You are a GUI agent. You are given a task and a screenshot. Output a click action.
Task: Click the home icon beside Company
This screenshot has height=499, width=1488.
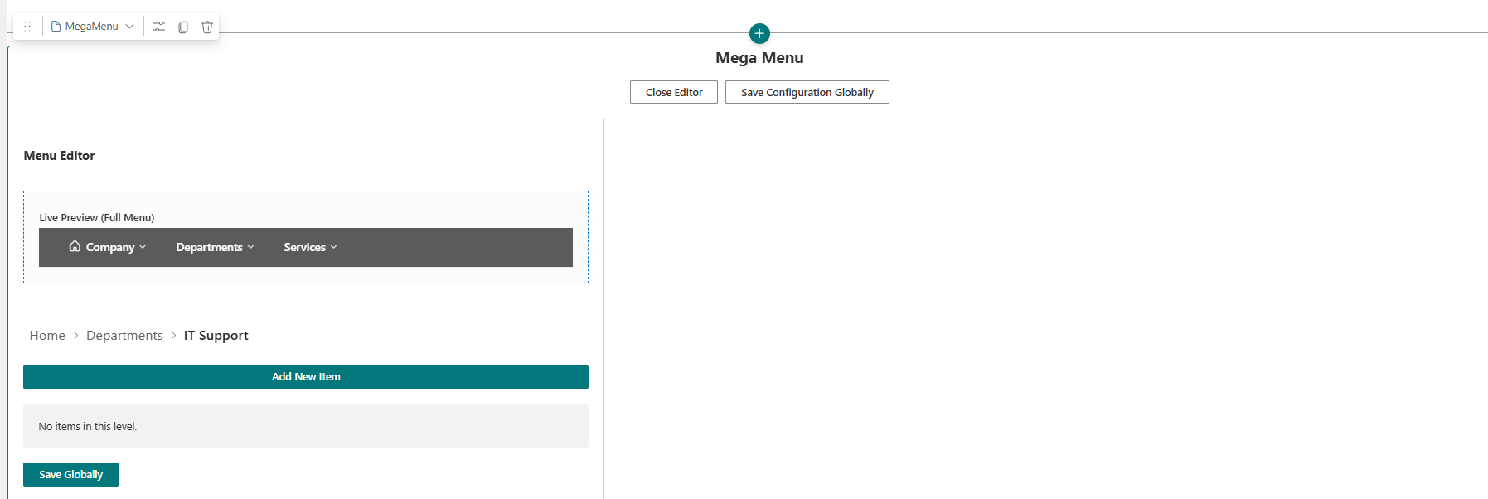click(75, 246)
